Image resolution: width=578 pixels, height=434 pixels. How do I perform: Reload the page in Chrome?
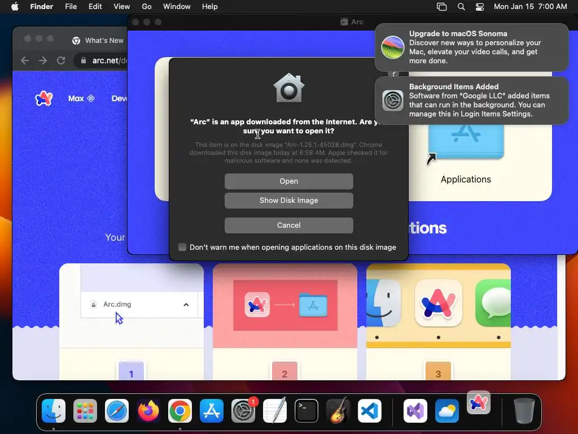(61, 60)
